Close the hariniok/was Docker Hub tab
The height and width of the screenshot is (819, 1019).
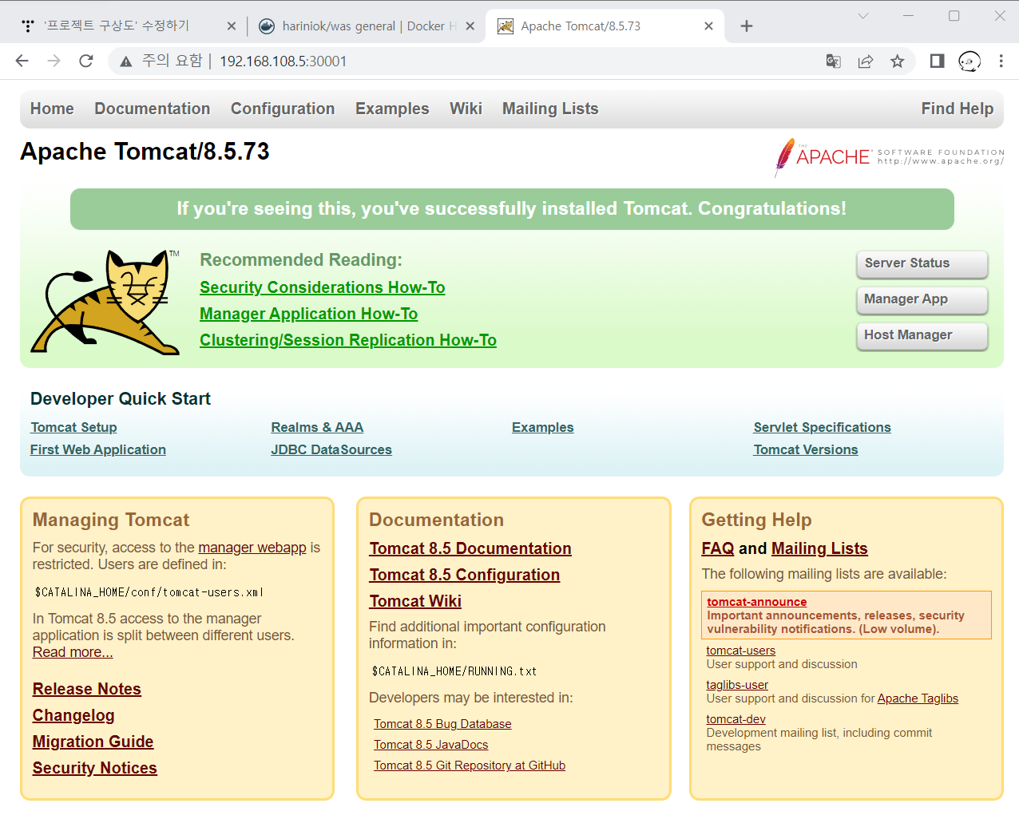point(470,26)
